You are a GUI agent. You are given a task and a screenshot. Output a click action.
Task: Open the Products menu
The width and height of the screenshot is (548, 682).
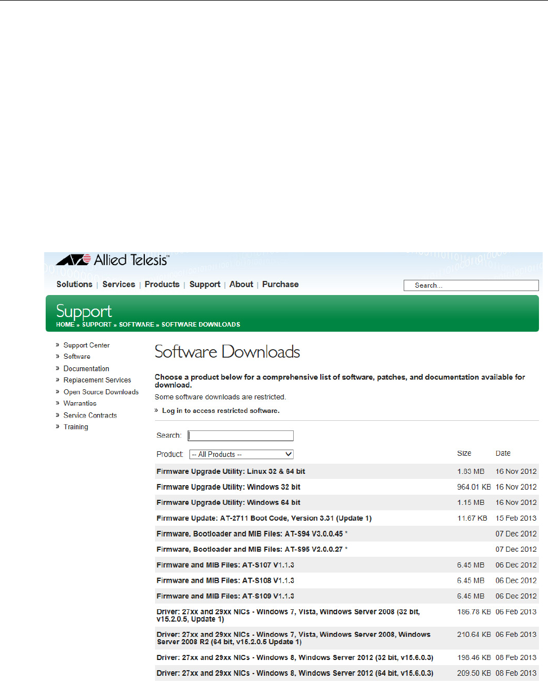coord(162,284)
